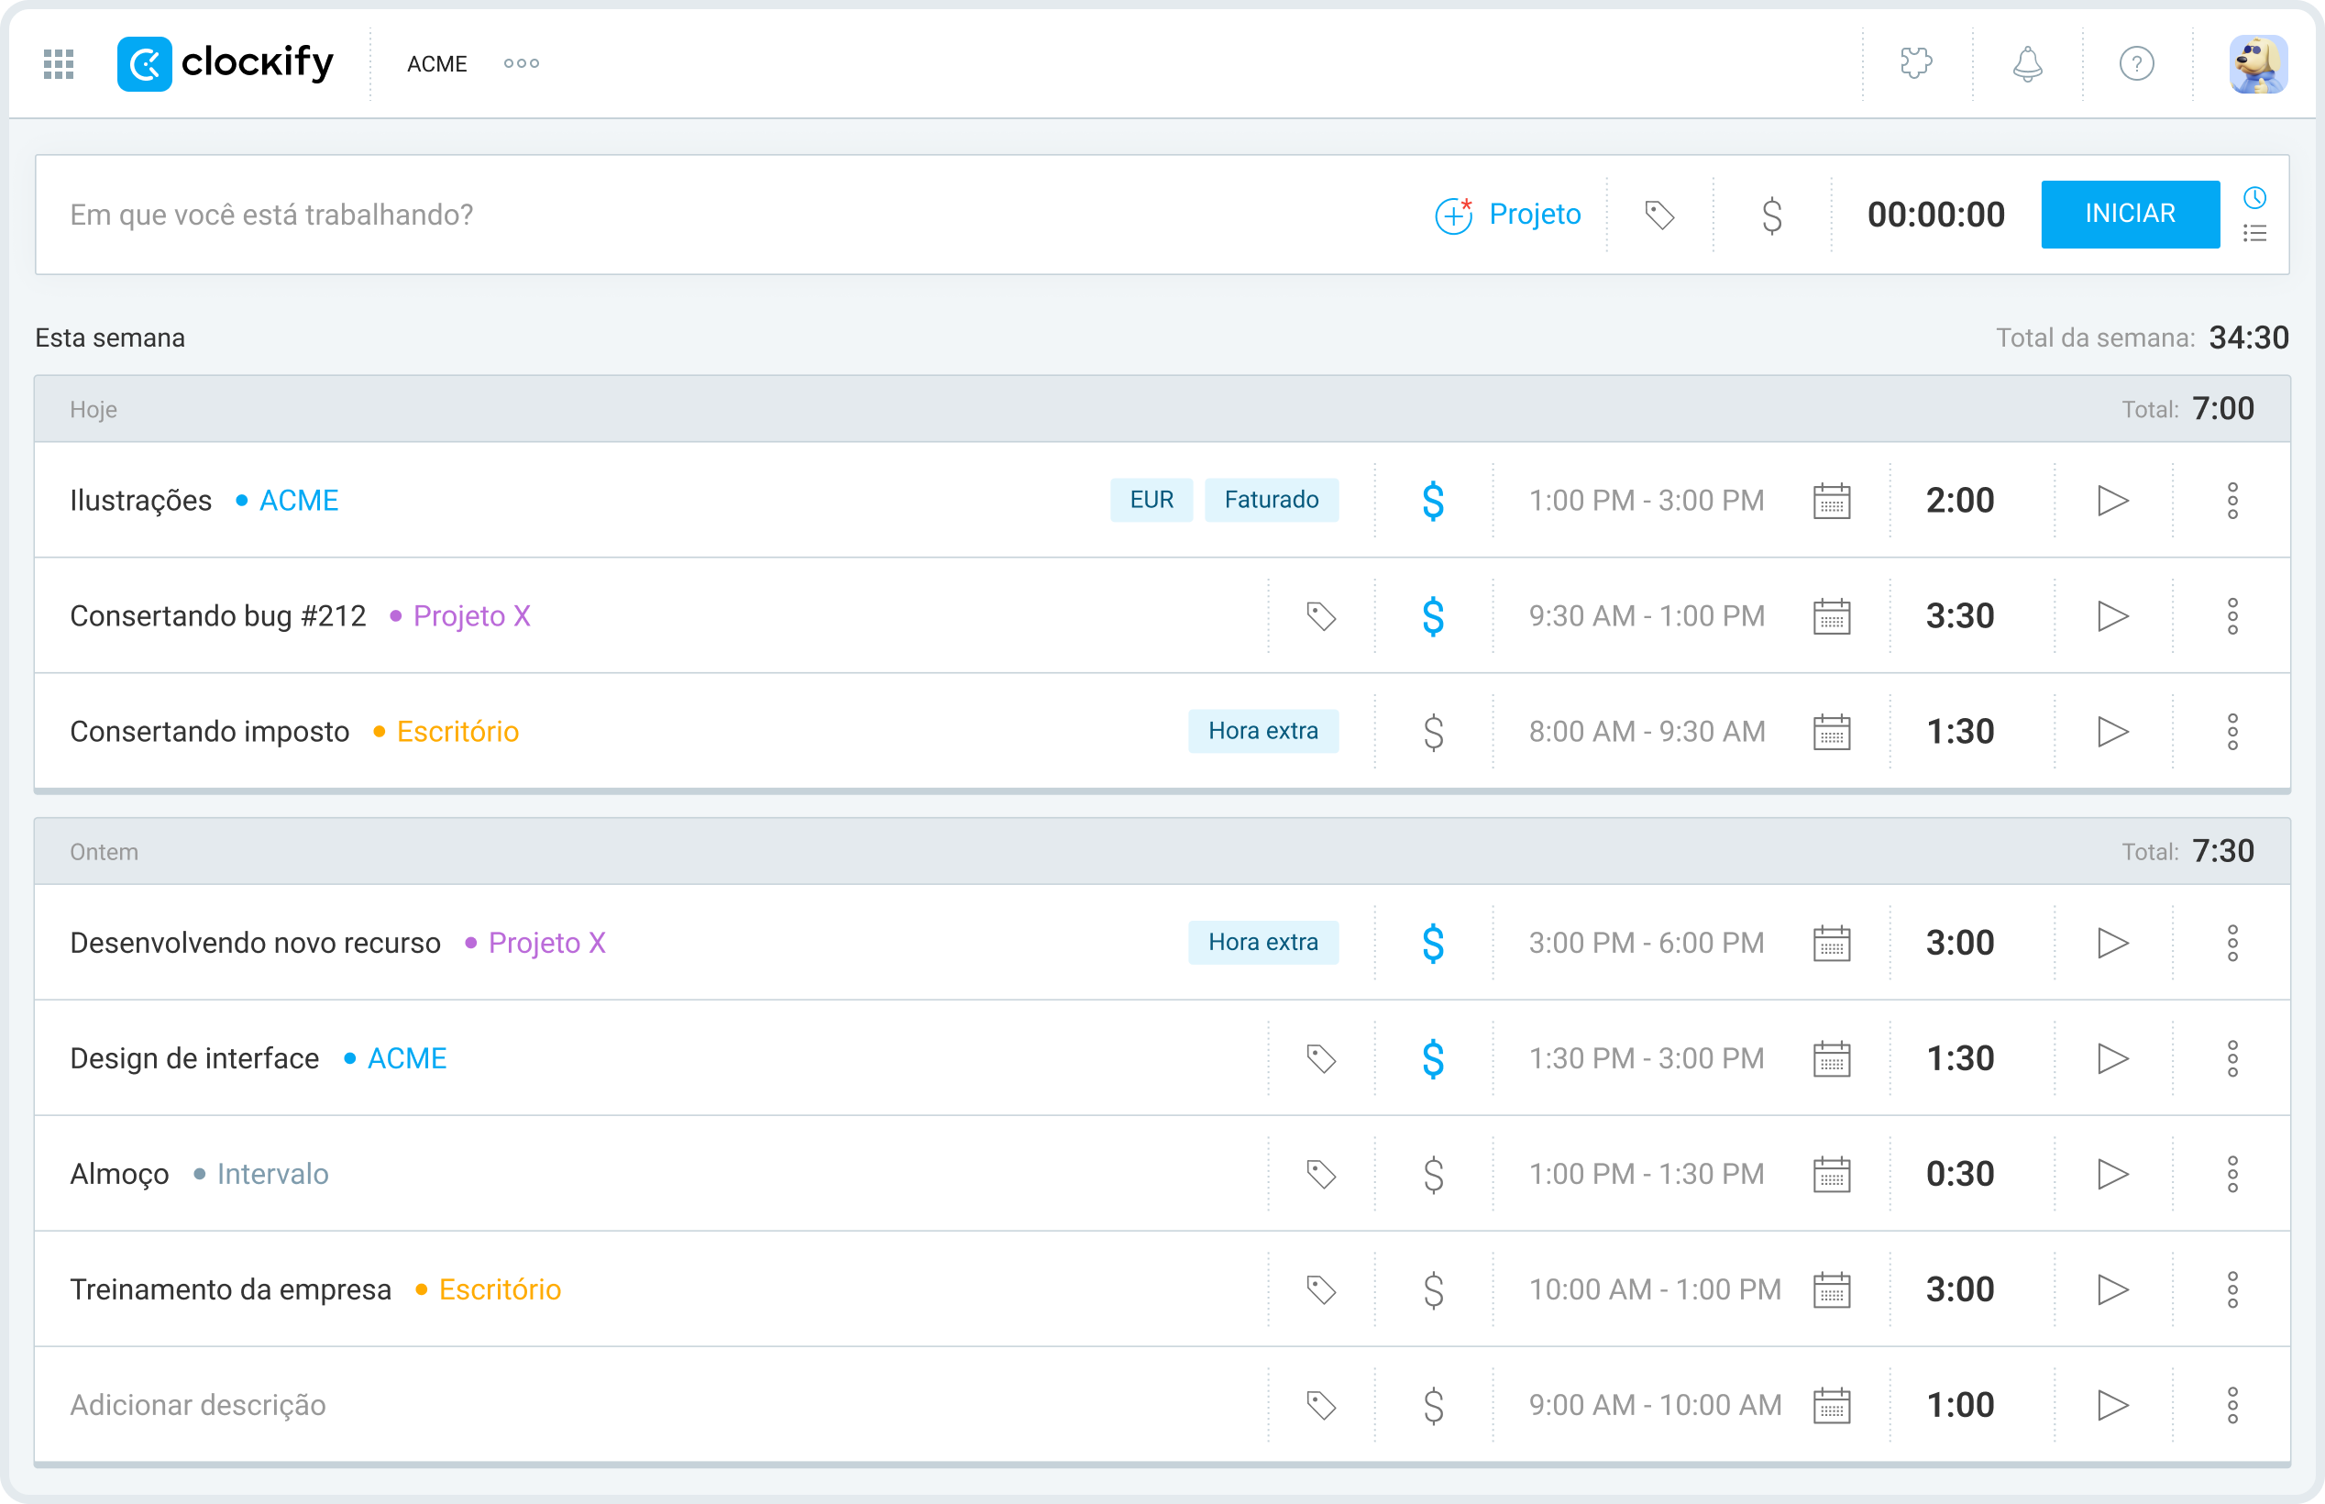
Task: Open the apps grid menu icon
Action: click(x=59, y=64)
